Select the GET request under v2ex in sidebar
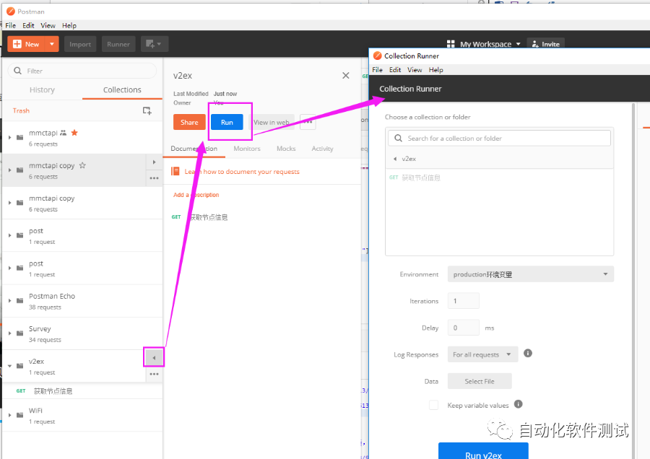Image resolution: width=650 pixels, height=459 pixels. [82, 390]
